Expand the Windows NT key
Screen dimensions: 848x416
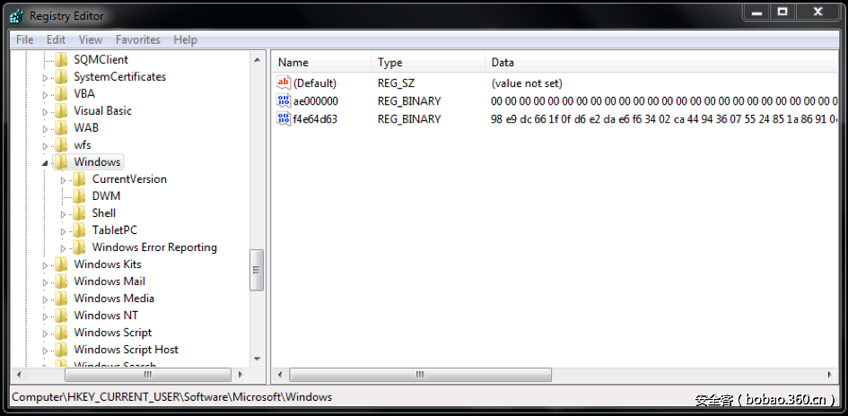coord(46,316)
